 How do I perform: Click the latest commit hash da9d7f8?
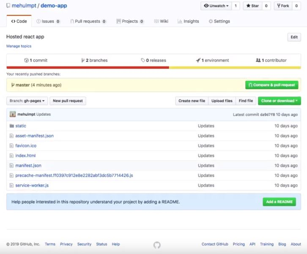click(267, 115)
